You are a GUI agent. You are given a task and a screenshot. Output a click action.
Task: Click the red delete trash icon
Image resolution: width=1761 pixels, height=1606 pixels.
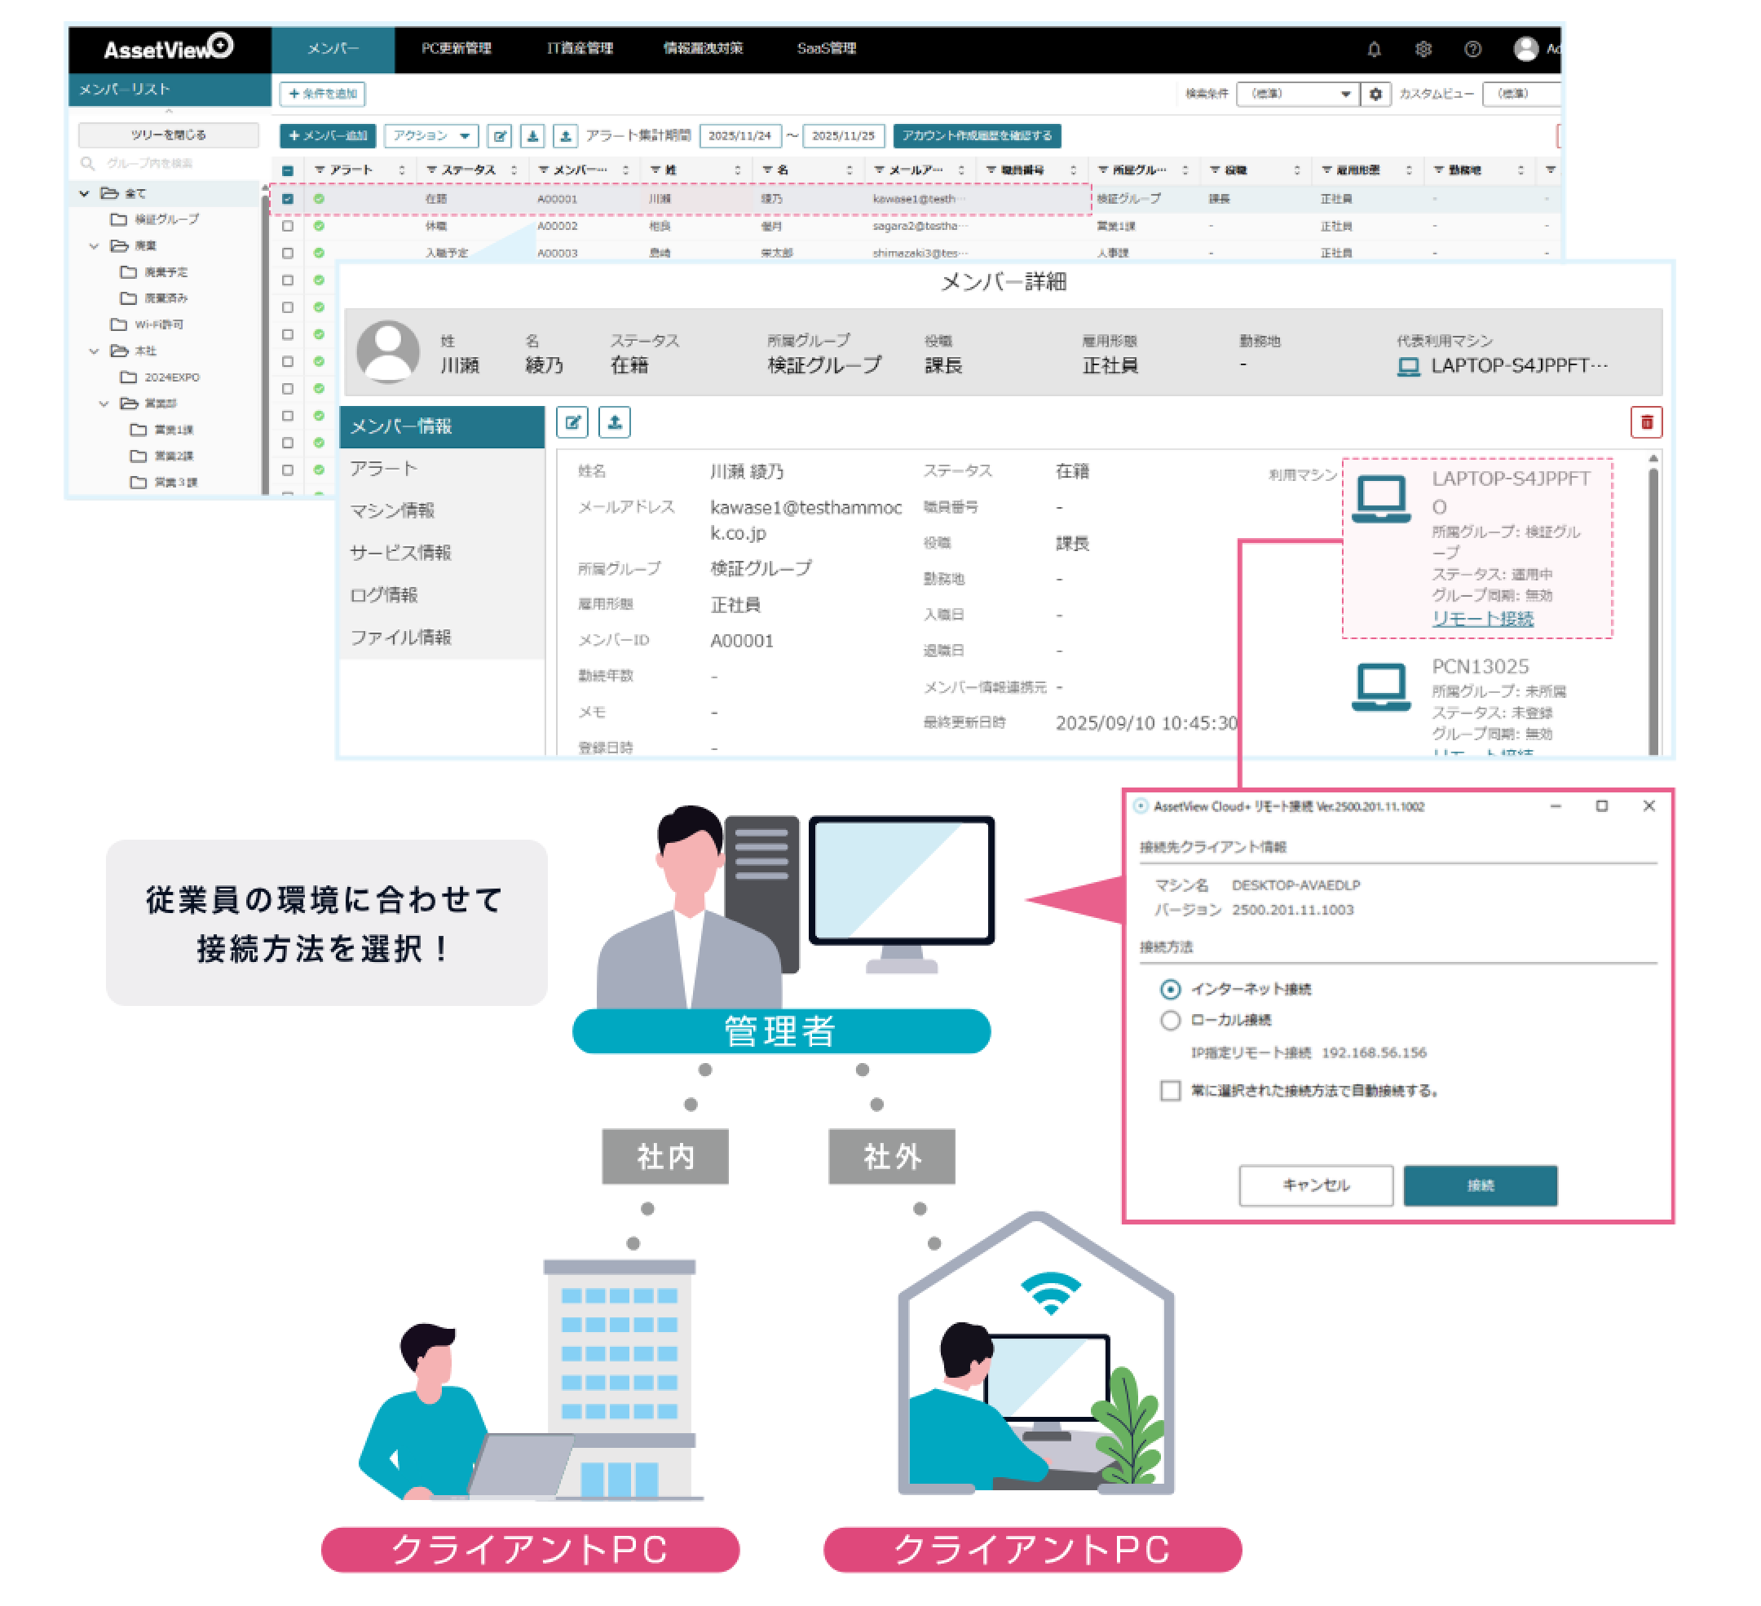(1646, 422)
